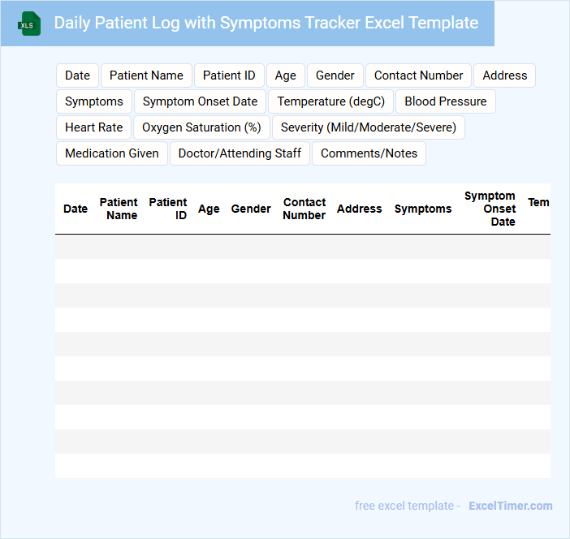
Task: Click the Patient Name tag
Action: 146,75
